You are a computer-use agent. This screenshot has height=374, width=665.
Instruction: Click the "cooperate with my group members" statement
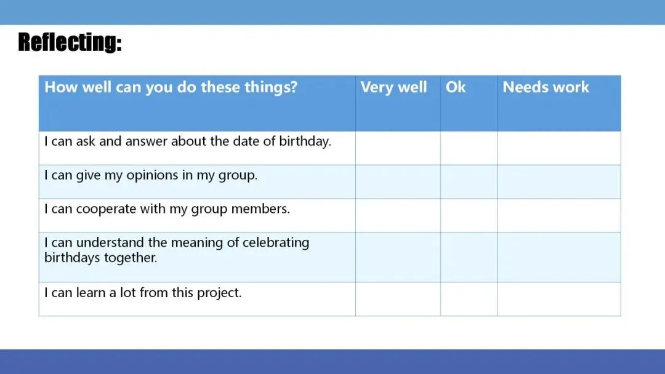(167, 209)
